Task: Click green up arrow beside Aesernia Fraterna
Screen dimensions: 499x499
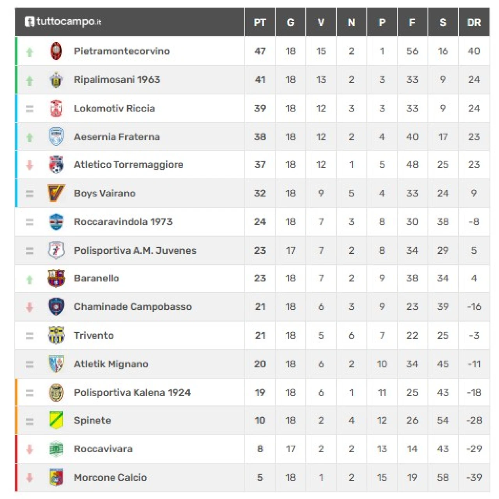Action: coord(30,137)
